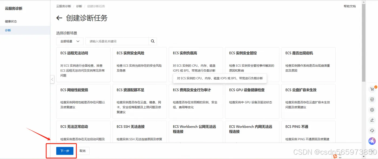The width and height of the screenshot is (378, 159).
Task: Open the 全部场景 dropdown
Action: 70,41
